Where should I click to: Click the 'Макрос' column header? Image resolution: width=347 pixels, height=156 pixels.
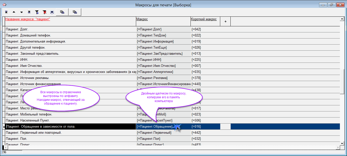(142, 19)
